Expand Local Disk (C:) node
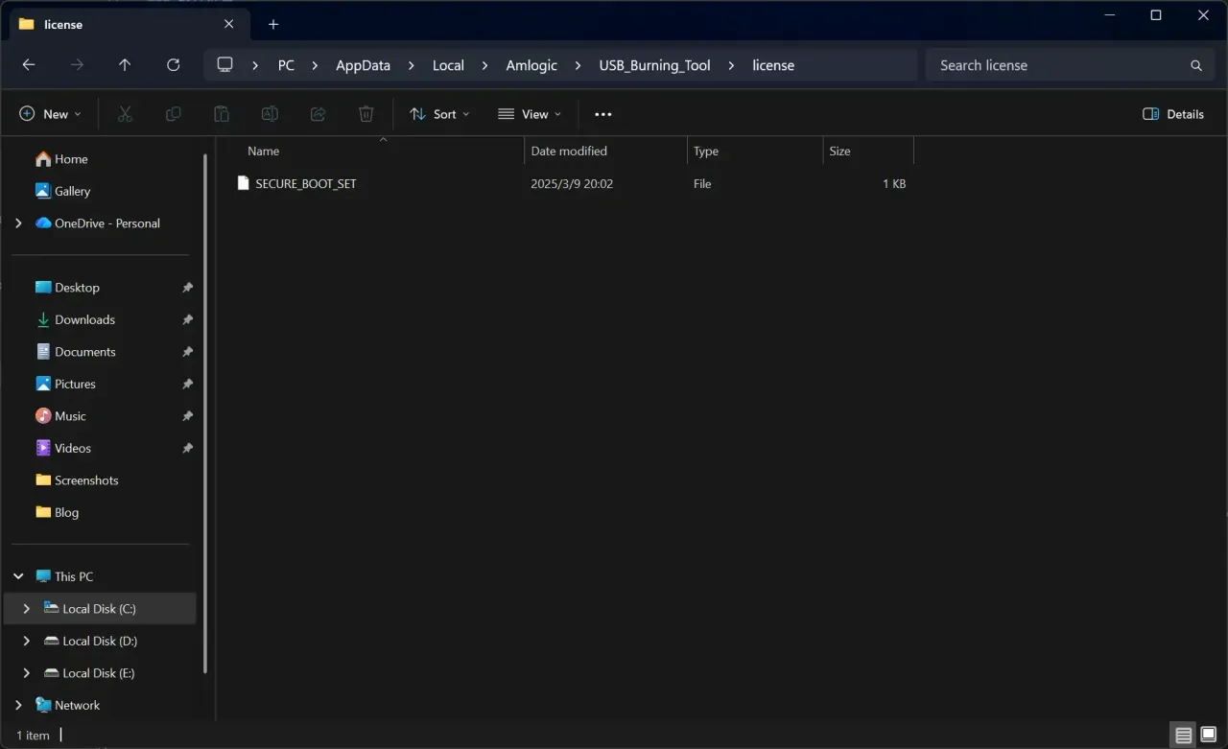This screenshot has width=1228, height=749. coord(26,609)
